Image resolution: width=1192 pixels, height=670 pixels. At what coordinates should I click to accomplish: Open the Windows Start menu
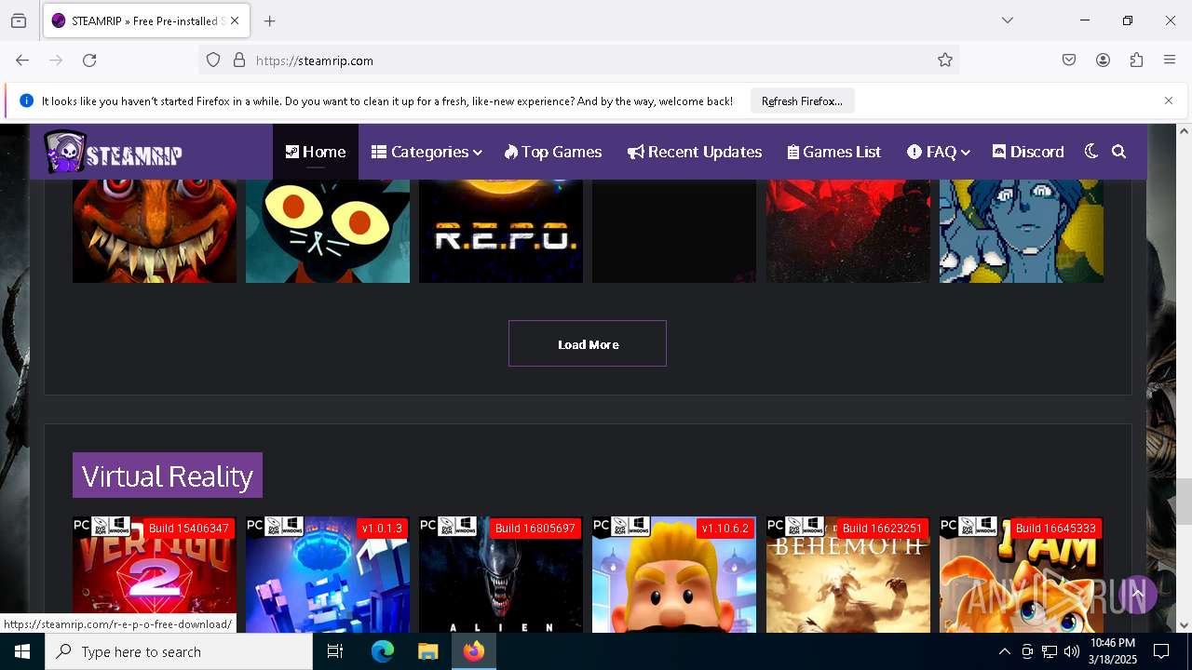pyautogui.click(x=22, y=651)
